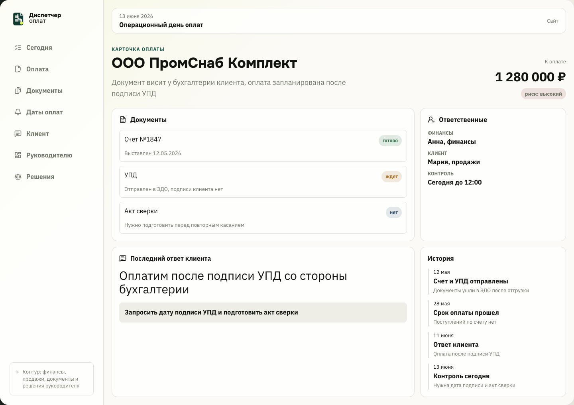This screenshot has height=405, width=574.
Task: Click the bell icon beside Даты оплат
Action: tap(18, 112)
